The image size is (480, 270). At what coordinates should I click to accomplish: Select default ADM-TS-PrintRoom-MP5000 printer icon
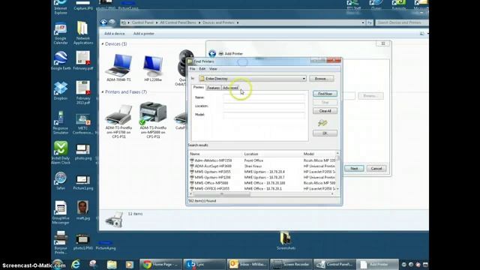pyautogui.click(x=153, y=120)
